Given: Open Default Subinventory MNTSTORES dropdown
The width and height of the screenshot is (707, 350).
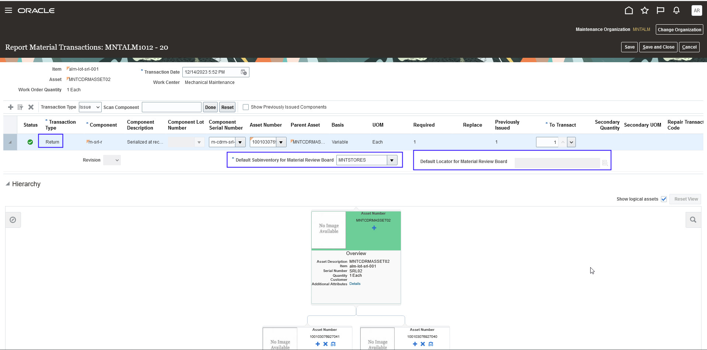Looking at the screenshot, I should point(392,160).
